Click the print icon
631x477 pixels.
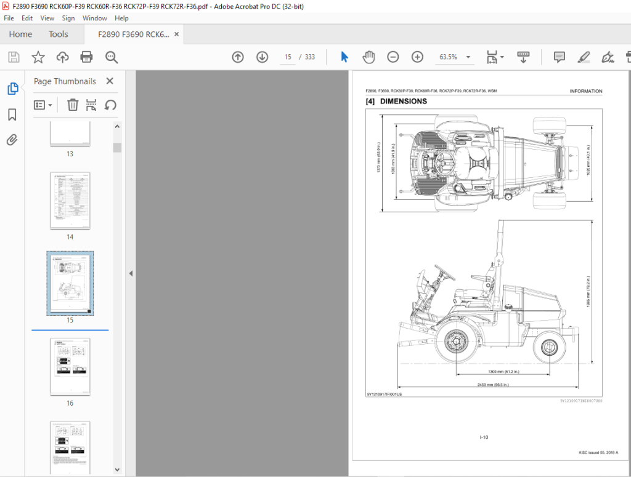[86, 57]
